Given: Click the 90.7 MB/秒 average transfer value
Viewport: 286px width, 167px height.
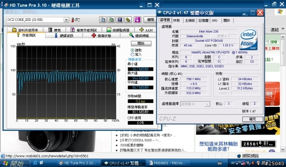Looking at the screenshot, I should coord(140,87).
